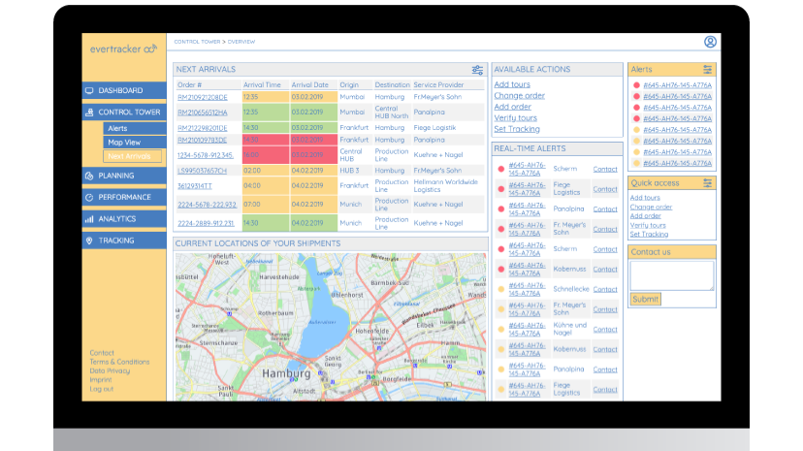
Task: Click Contact link in Schnellecke alert row
Action: [x=605, y=289]
